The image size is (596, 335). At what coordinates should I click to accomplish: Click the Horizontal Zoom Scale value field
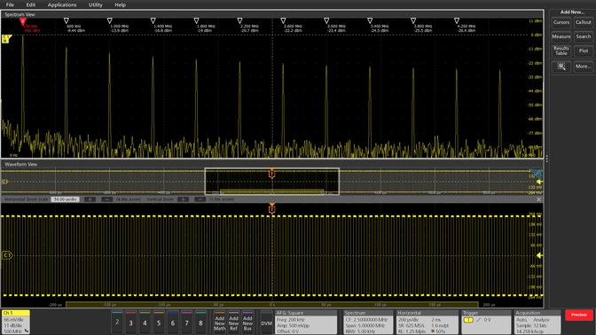[x=65, y=199]
